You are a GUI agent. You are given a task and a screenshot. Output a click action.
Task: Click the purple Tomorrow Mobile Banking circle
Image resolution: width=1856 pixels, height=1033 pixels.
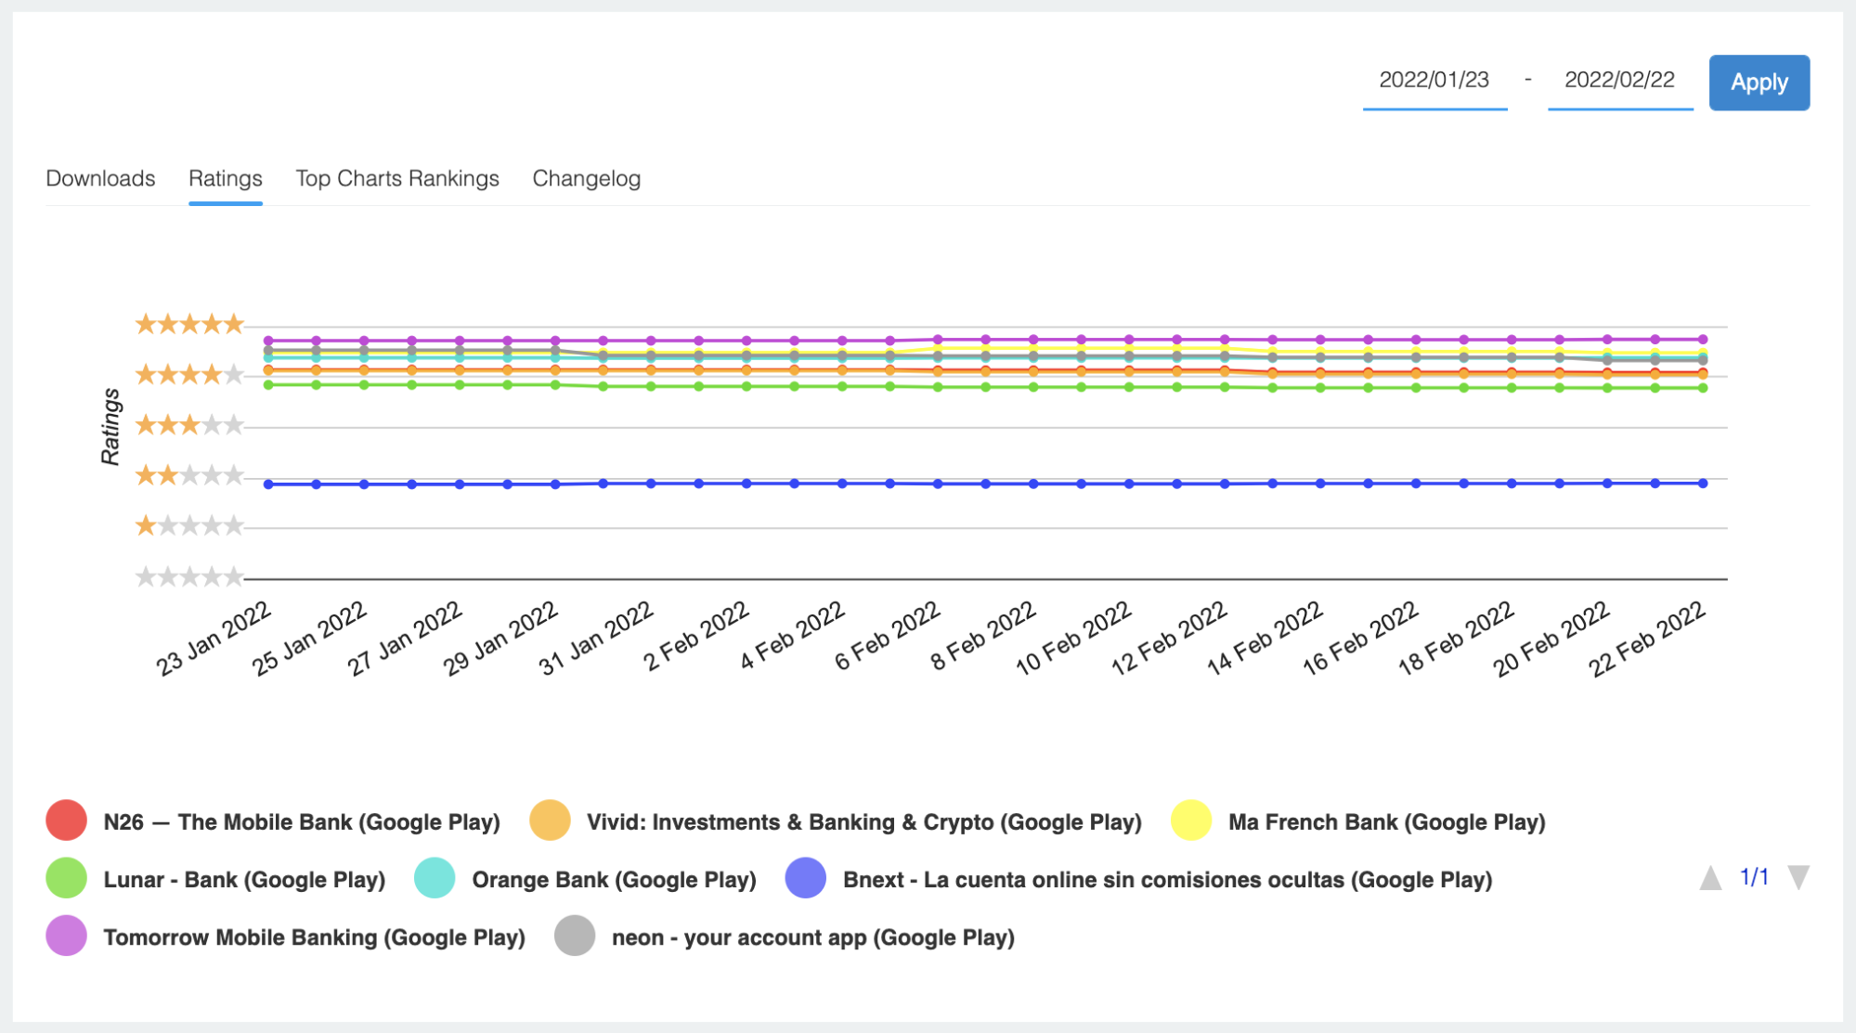tap(66, 936)
